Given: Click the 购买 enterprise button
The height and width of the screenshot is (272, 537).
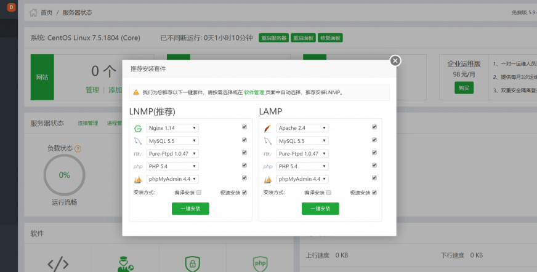Looking at the screenshot, I should tap(464, 88).
